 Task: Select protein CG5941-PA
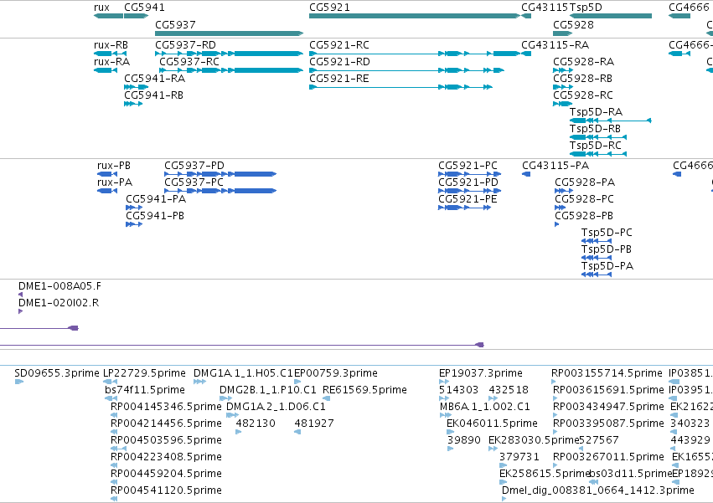point(134,208)
